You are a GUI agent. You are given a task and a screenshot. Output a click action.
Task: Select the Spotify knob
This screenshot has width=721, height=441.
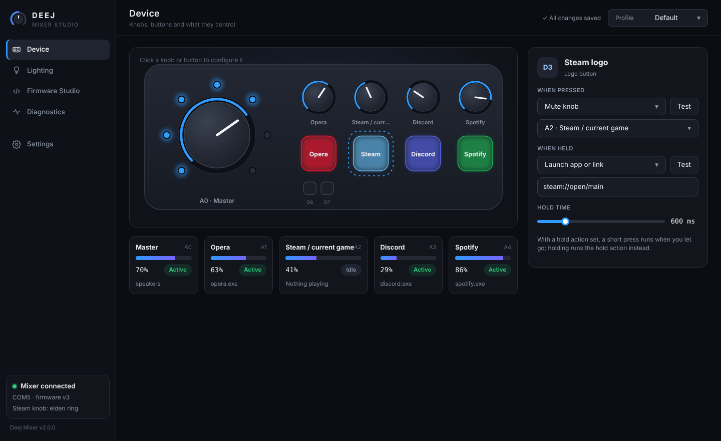coord(475,97)
